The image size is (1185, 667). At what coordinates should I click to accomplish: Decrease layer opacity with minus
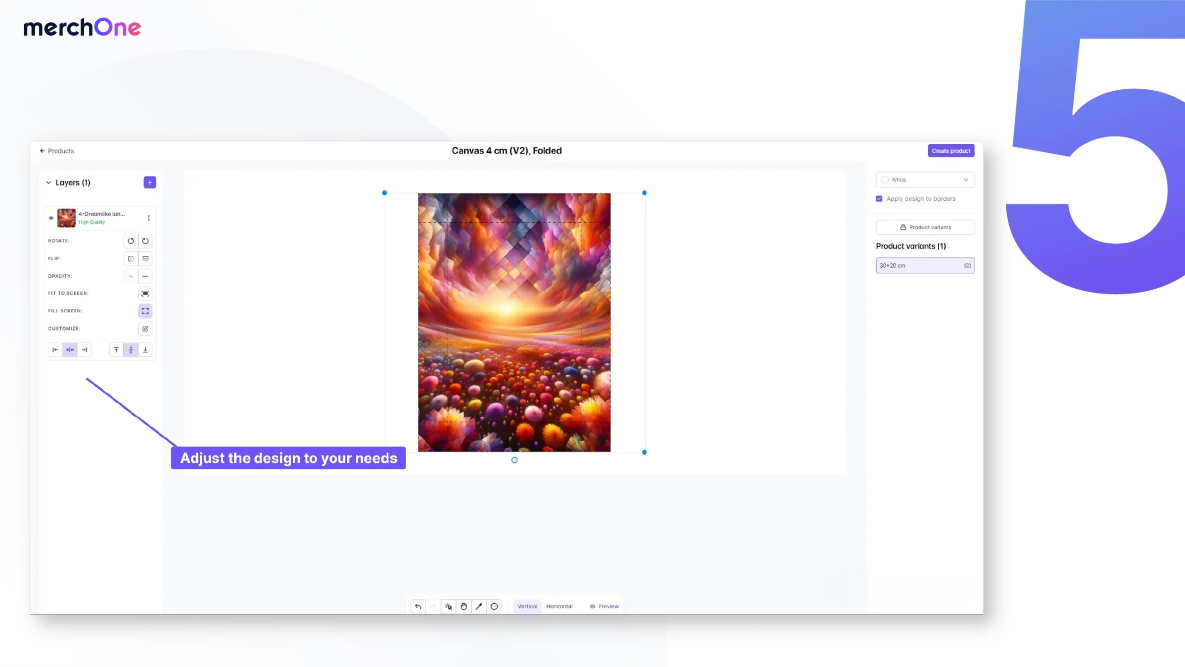145,276
